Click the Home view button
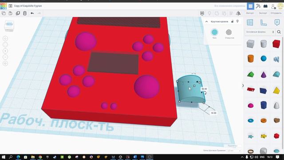The height and width of the screenshot is (160, 284). click(x=5, y=39)
